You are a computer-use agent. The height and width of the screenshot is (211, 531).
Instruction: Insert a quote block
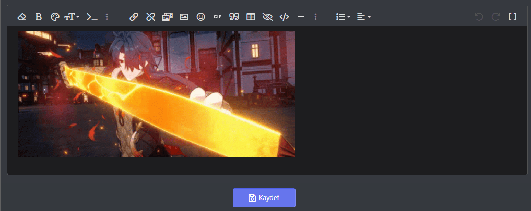pyautogui.click(x=234, y=17)
